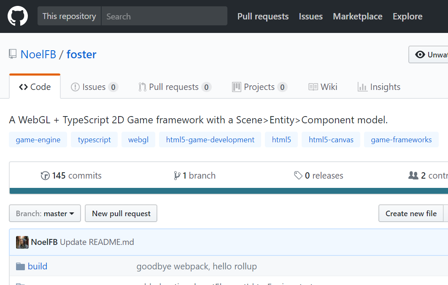
Task: Switch to the Projects tab
Action: coord(259,87)
